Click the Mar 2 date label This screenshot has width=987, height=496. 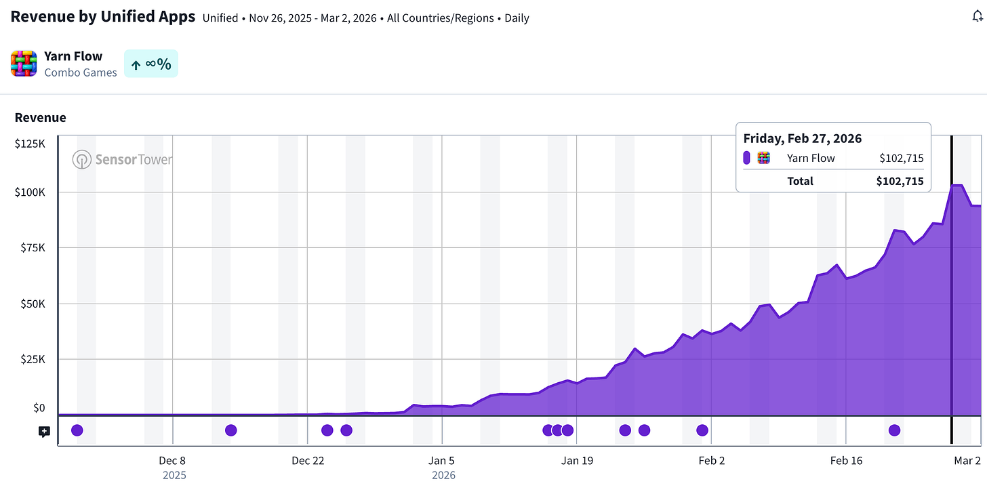pyautogui.click(x=967, y=461)
